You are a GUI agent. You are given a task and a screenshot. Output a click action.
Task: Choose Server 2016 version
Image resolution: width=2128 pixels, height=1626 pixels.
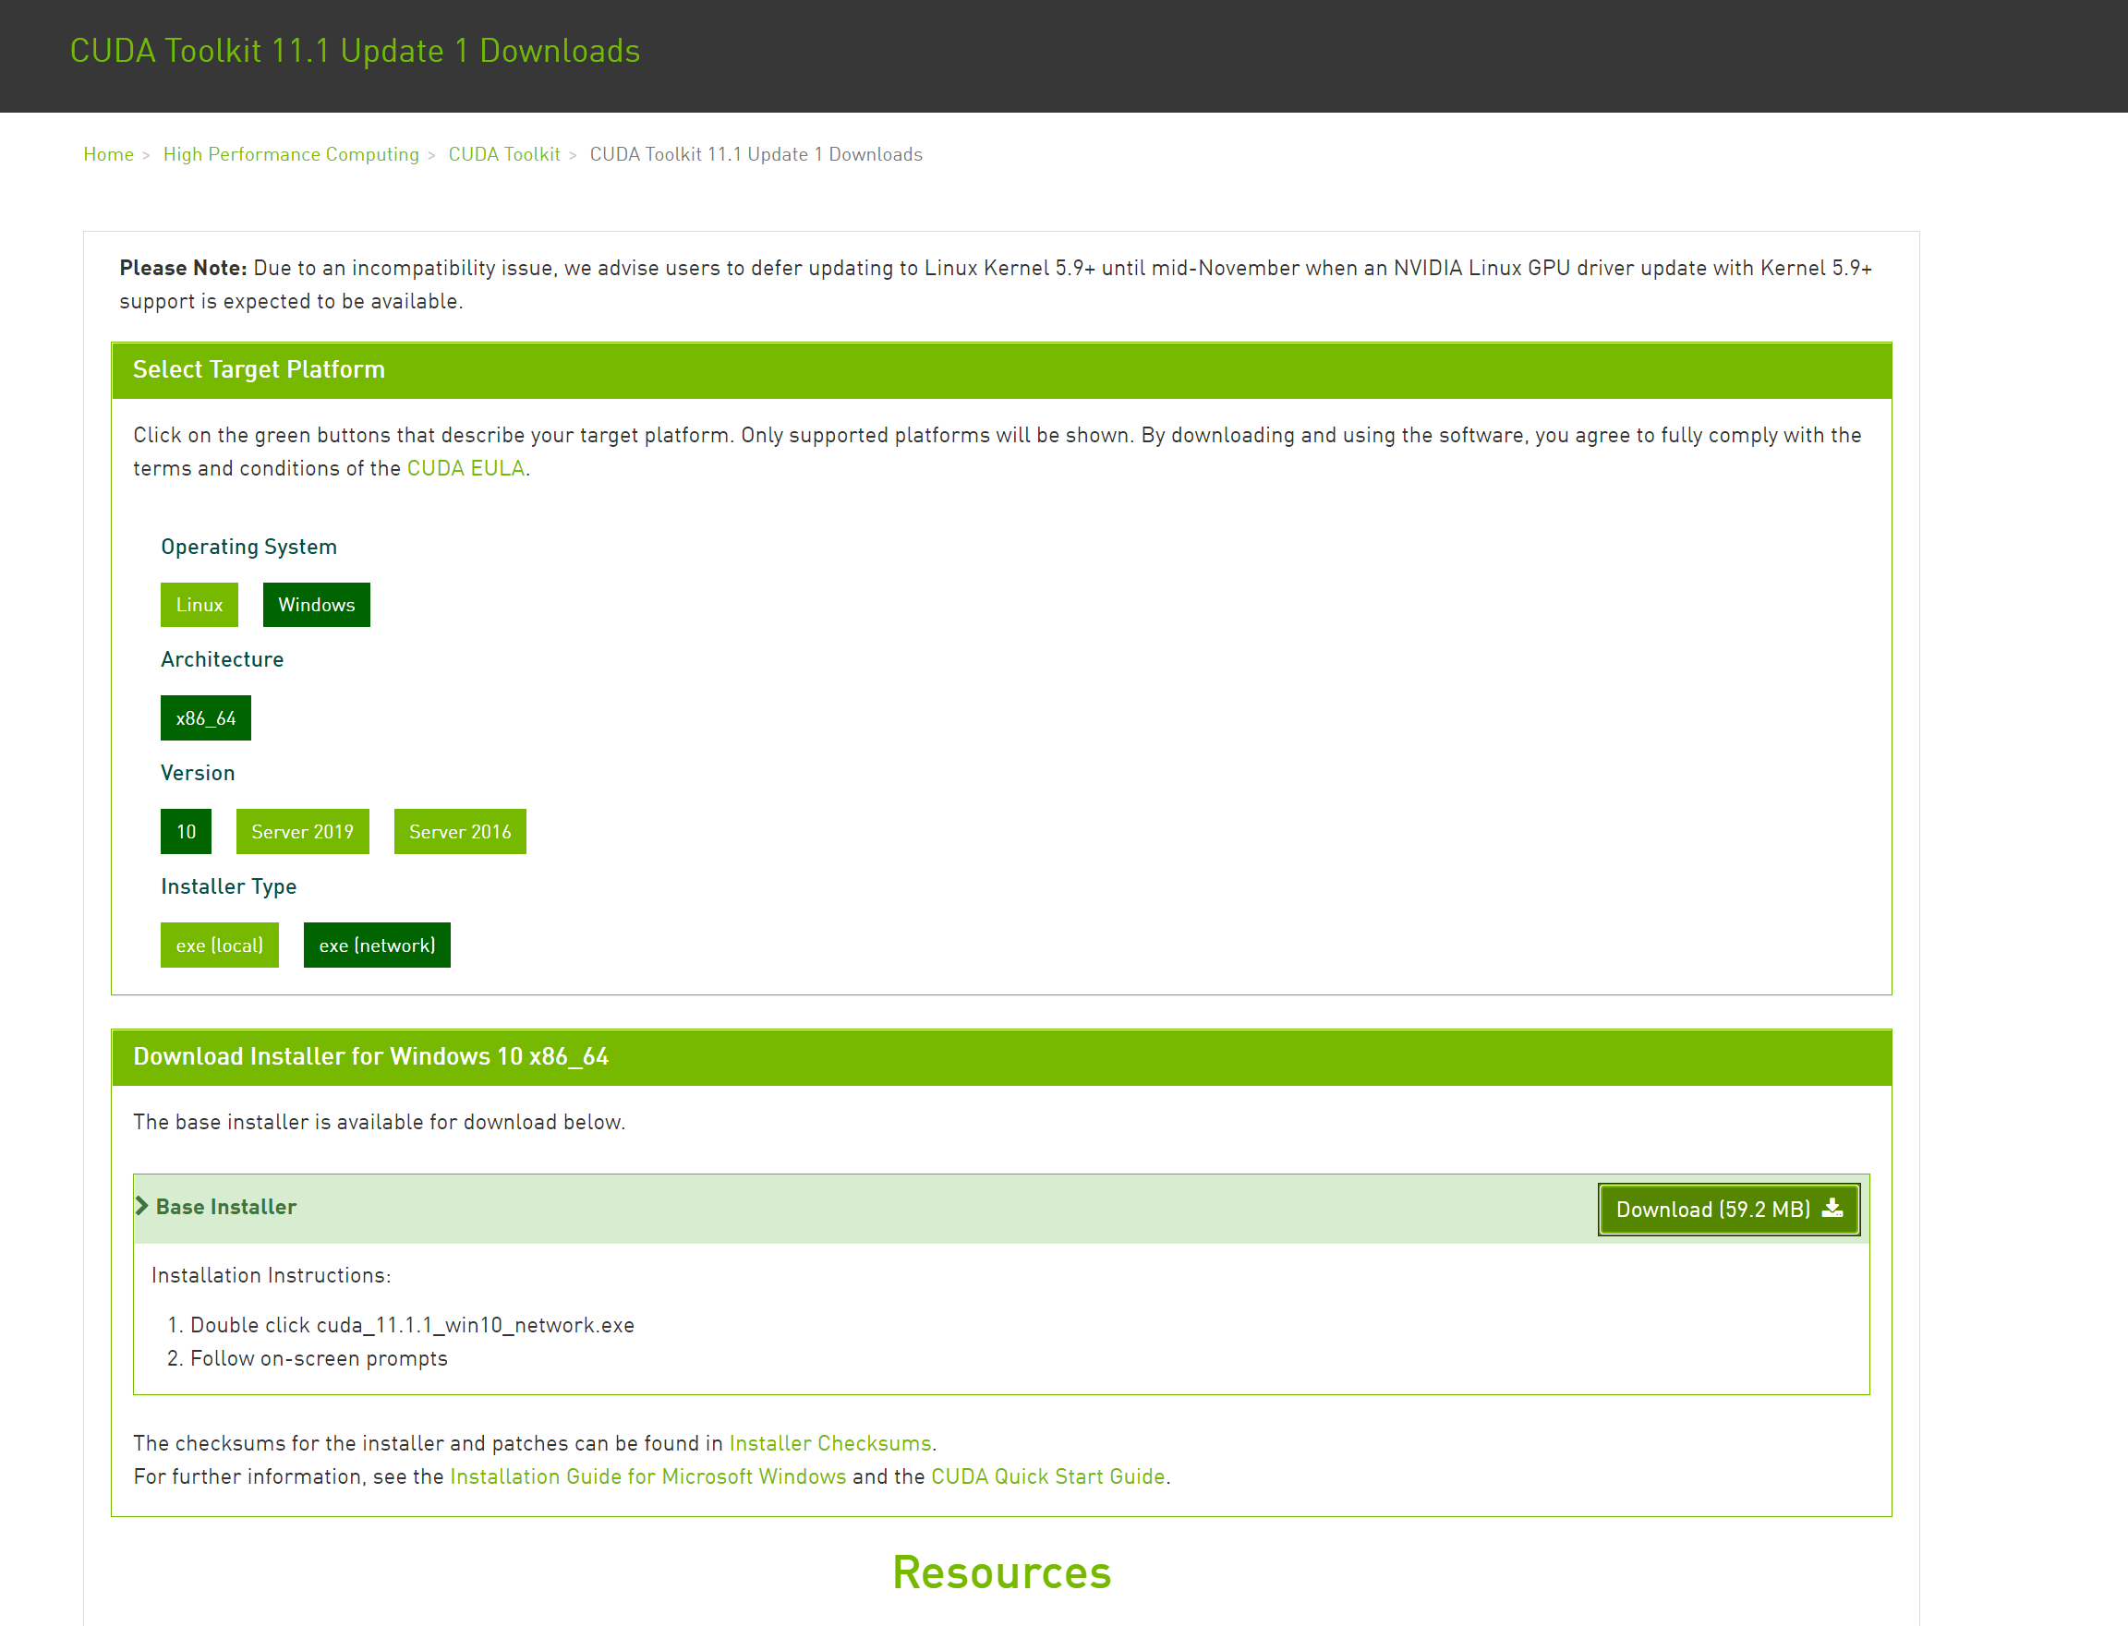tap(460, 831)
